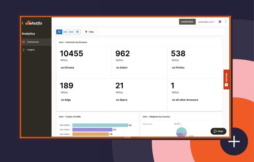This screenshot has width=254, height=162.
Task: Select the 30D time range
Action: 65,32
